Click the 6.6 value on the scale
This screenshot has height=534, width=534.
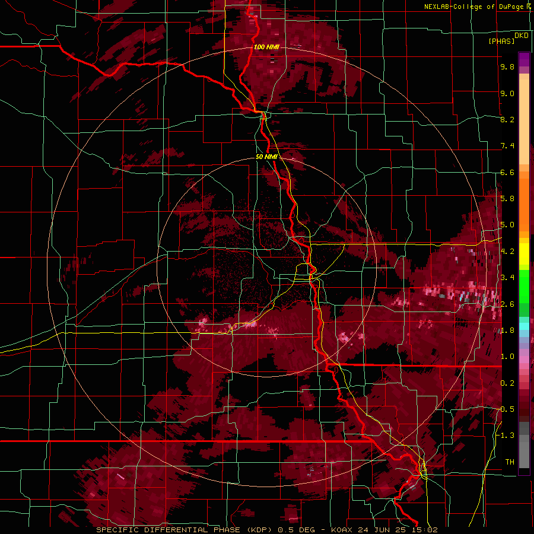[x=507, y=172]
